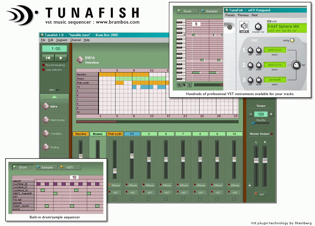Open oscillator 2 peak pwm wave selector
Image resolution: width=315 pixels, height=226 pixels.
[275, 65]
